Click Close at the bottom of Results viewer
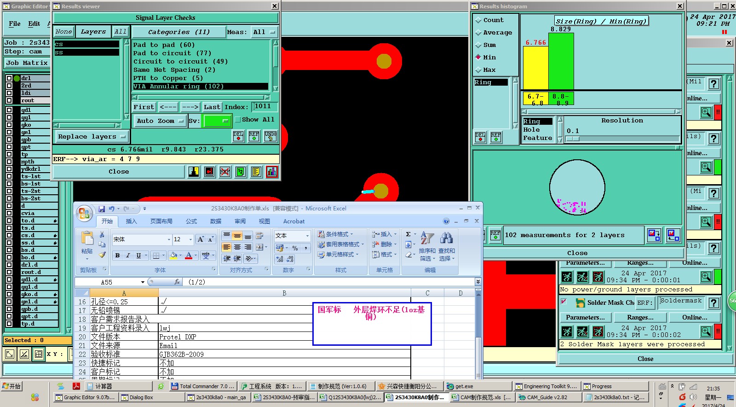736x407 pixels. point(119,172)
